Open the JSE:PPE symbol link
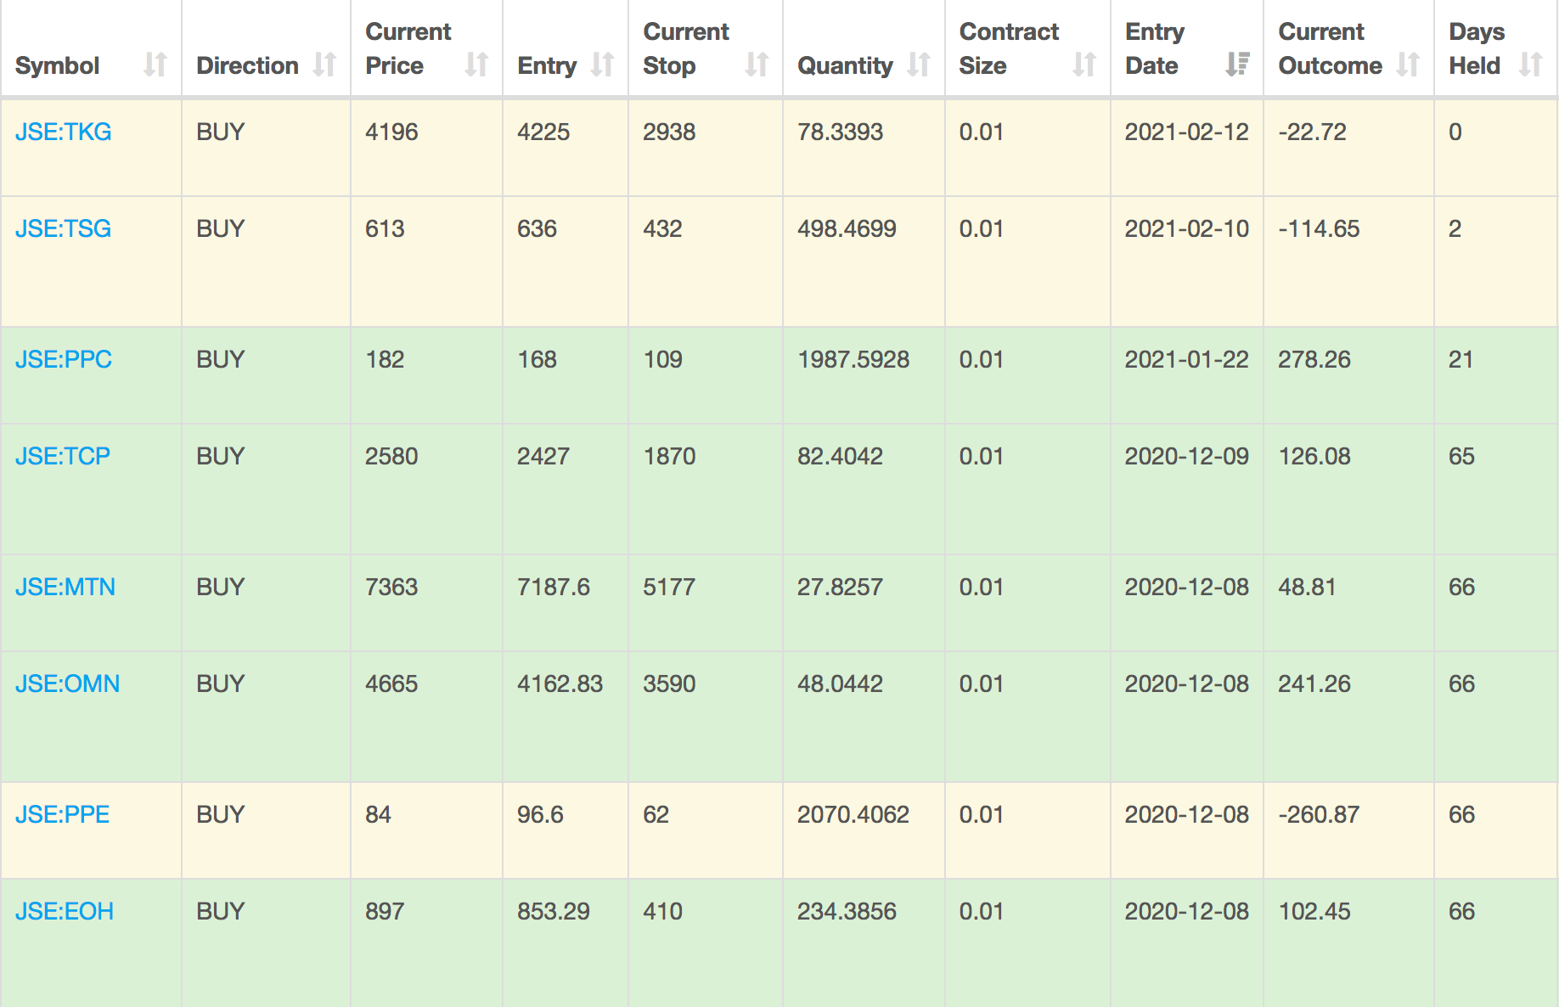Image resolution: width=1559 pixels, height=1007 pixels. [63, 814]
